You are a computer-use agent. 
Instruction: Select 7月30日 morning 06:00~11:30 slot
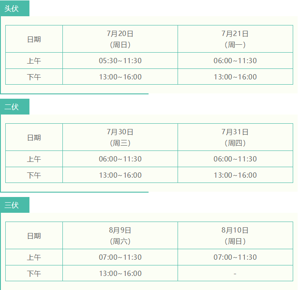point(120,159)
